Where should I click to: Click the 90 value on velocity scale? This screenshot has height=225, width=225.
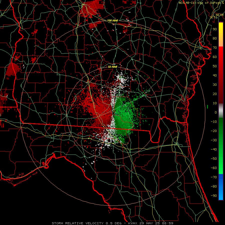pyautogui.click(x=215, y=29)
